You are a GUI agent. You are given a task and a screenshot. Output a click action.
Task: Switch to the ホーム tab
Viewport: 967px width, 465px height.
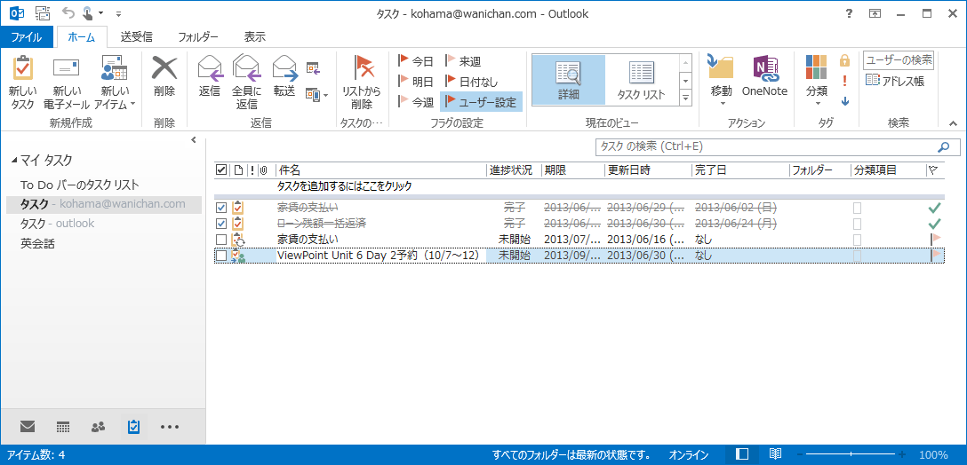pyautogui.click(x=82, y=37)
